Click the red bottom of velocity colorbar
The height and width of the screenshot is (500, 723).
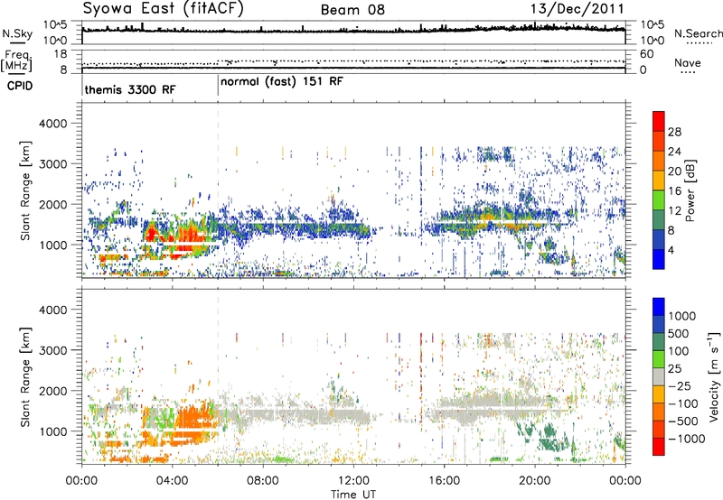tap(659, 447)
